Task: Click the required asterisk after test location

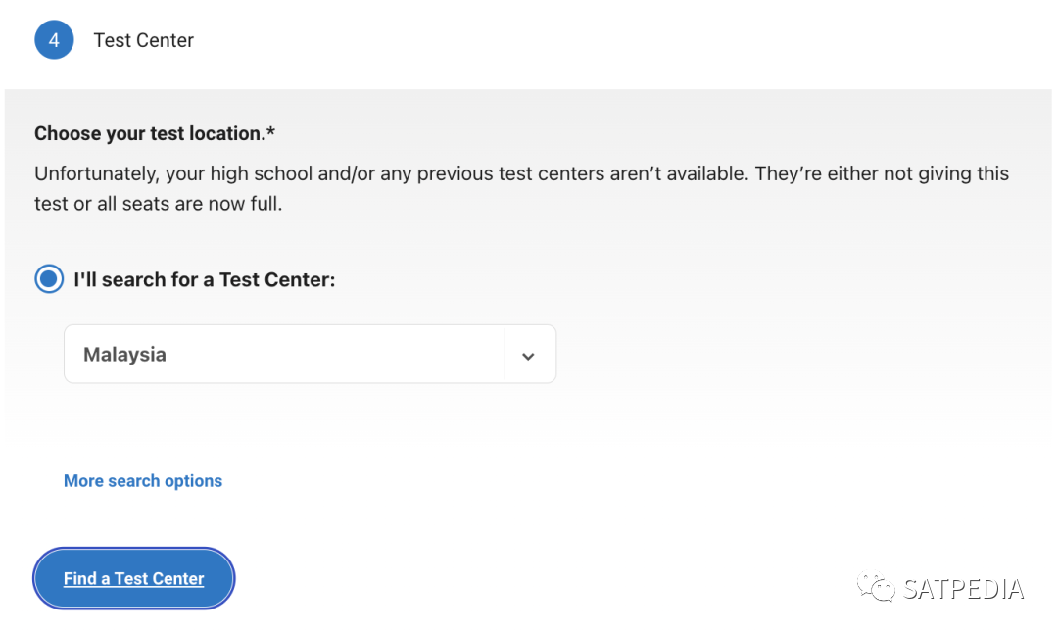Action: pyautogui.click(x=271, y=131)
